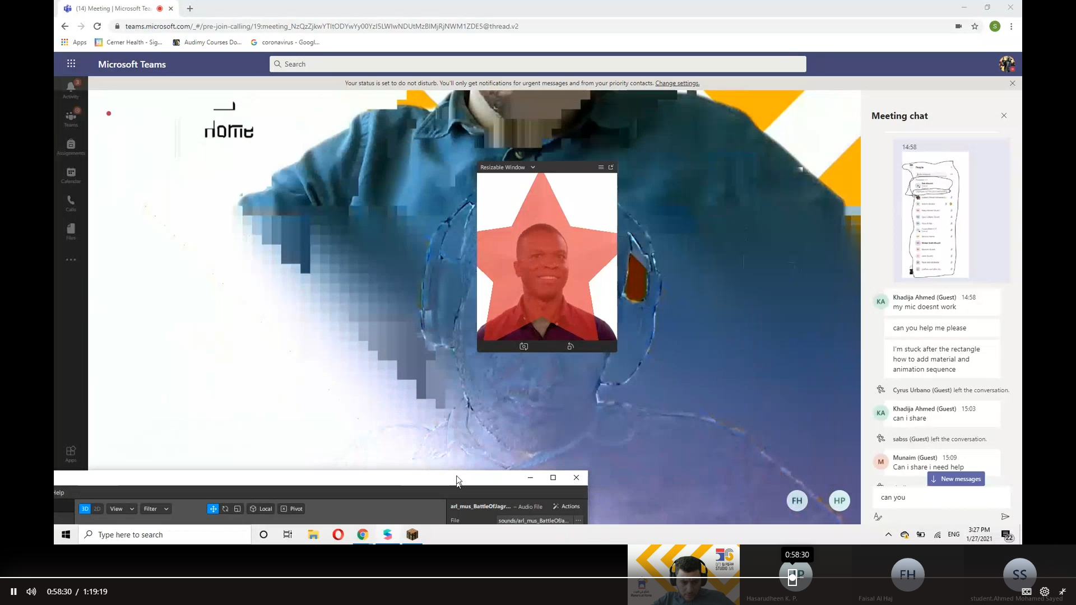Image resolution: width=1076 pixels, height=605 pixels.
Task: Close the Meeting chat panel
Action: click(x=1004, y=115)
